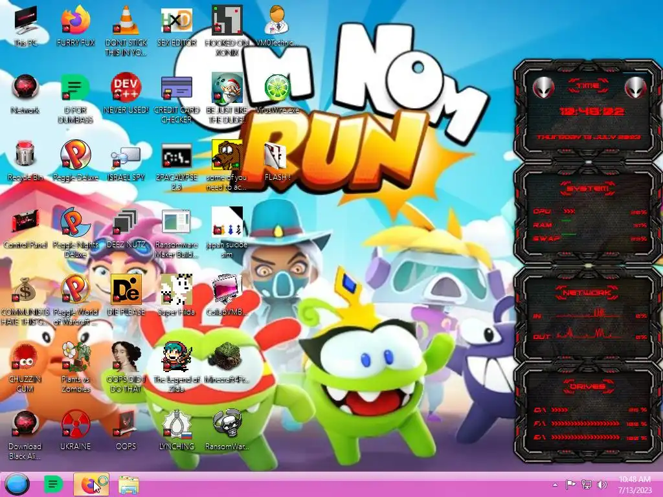
Task: Select the BE JUST LIKE THE DUDE icon
Action: [x=227, y=88]
